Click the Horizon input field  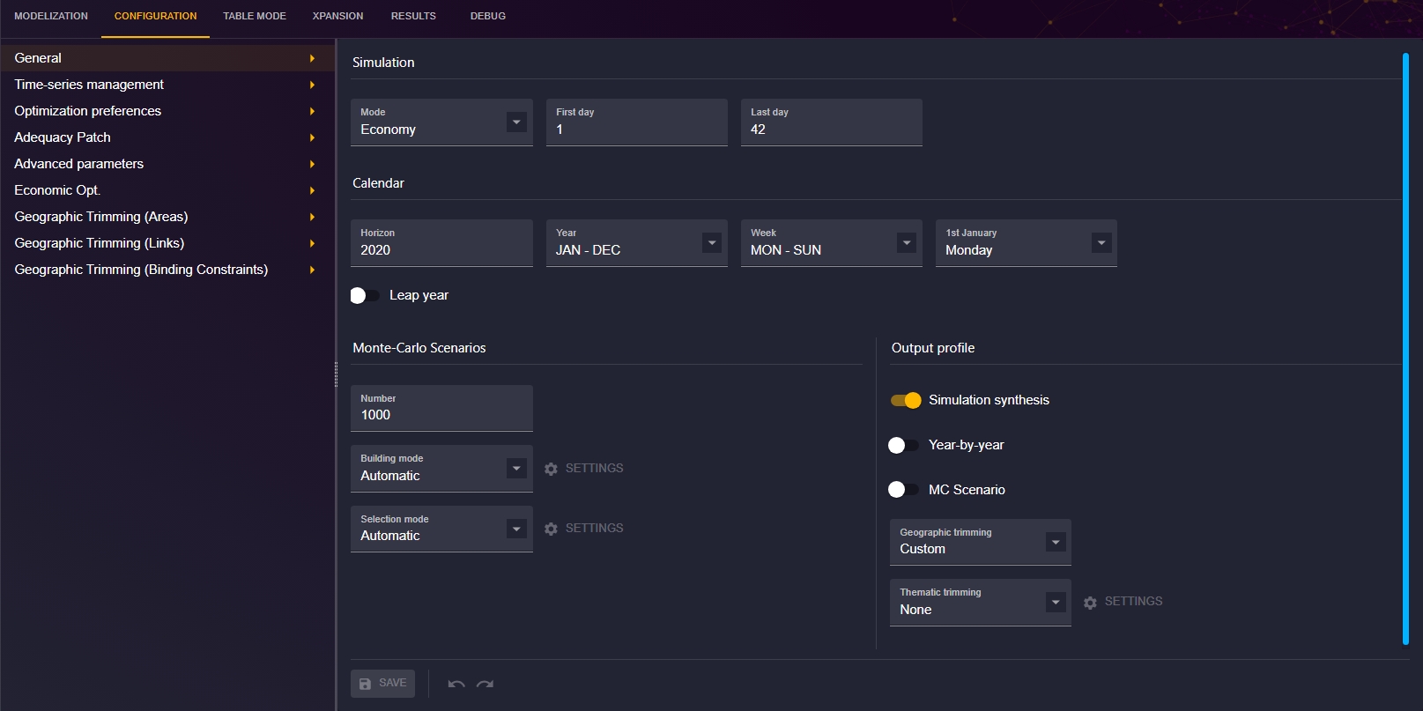[441, 243]
